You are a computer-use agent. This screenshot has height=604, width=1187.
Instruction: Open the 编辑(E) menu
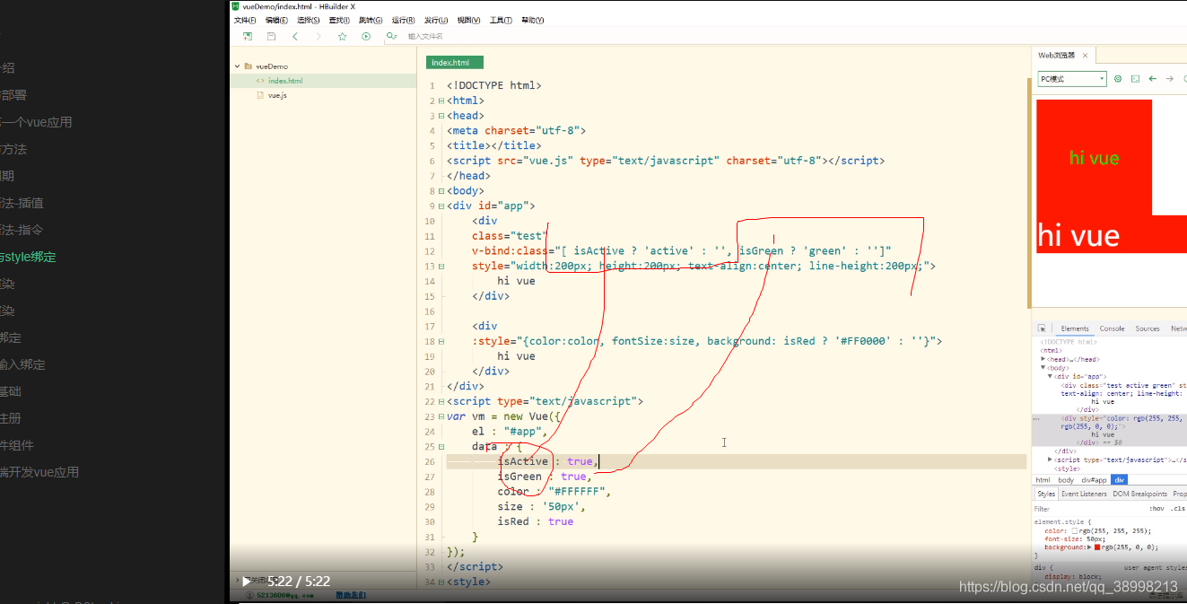tap(276, 20)
